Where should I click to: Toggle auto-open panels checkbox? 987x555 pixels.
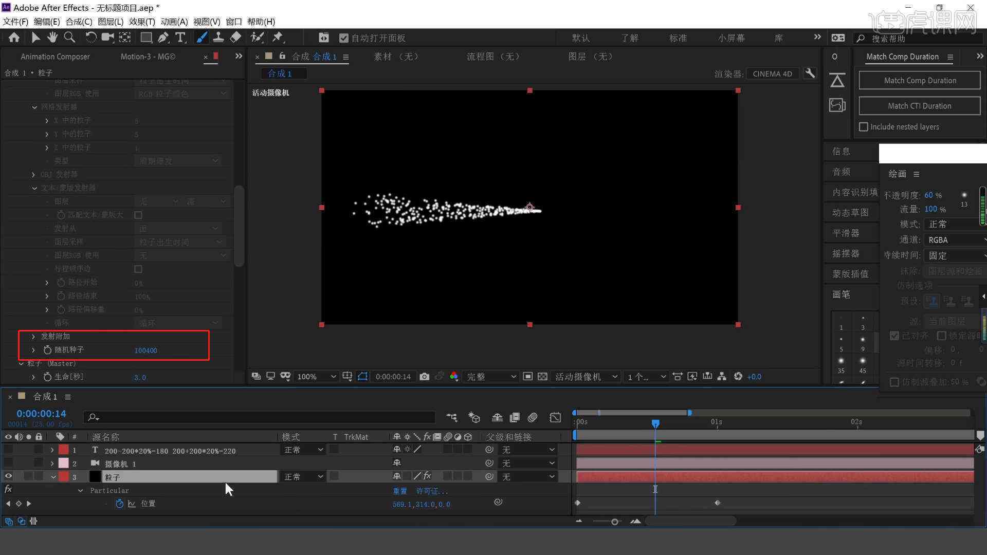(344, 38)
